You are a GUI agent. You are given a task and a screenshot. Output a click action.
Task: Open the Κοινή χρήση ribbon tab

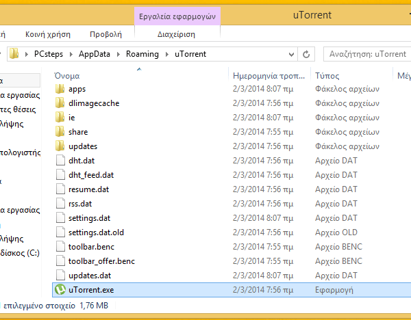pyautogui.click(x=48, y=34)
